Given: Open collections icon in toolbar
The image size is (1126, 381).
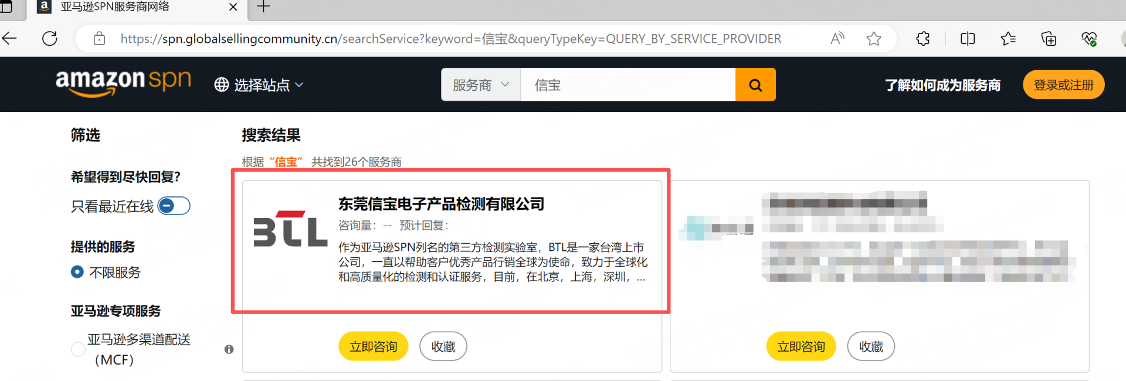Looking at the screenshot, I should [1049, 39].
